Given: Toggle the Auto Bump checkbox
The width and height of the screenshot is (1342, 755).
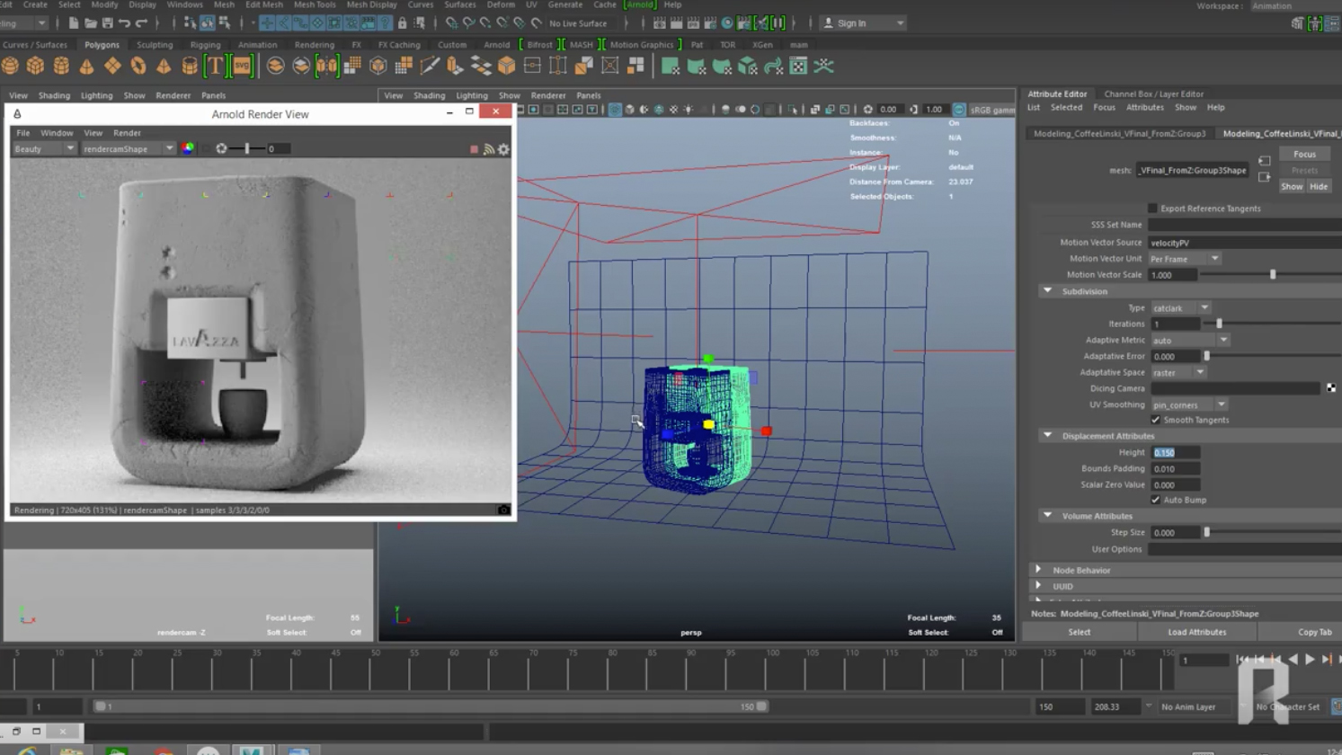Looking at the screenshot, I should (1156, 500).
